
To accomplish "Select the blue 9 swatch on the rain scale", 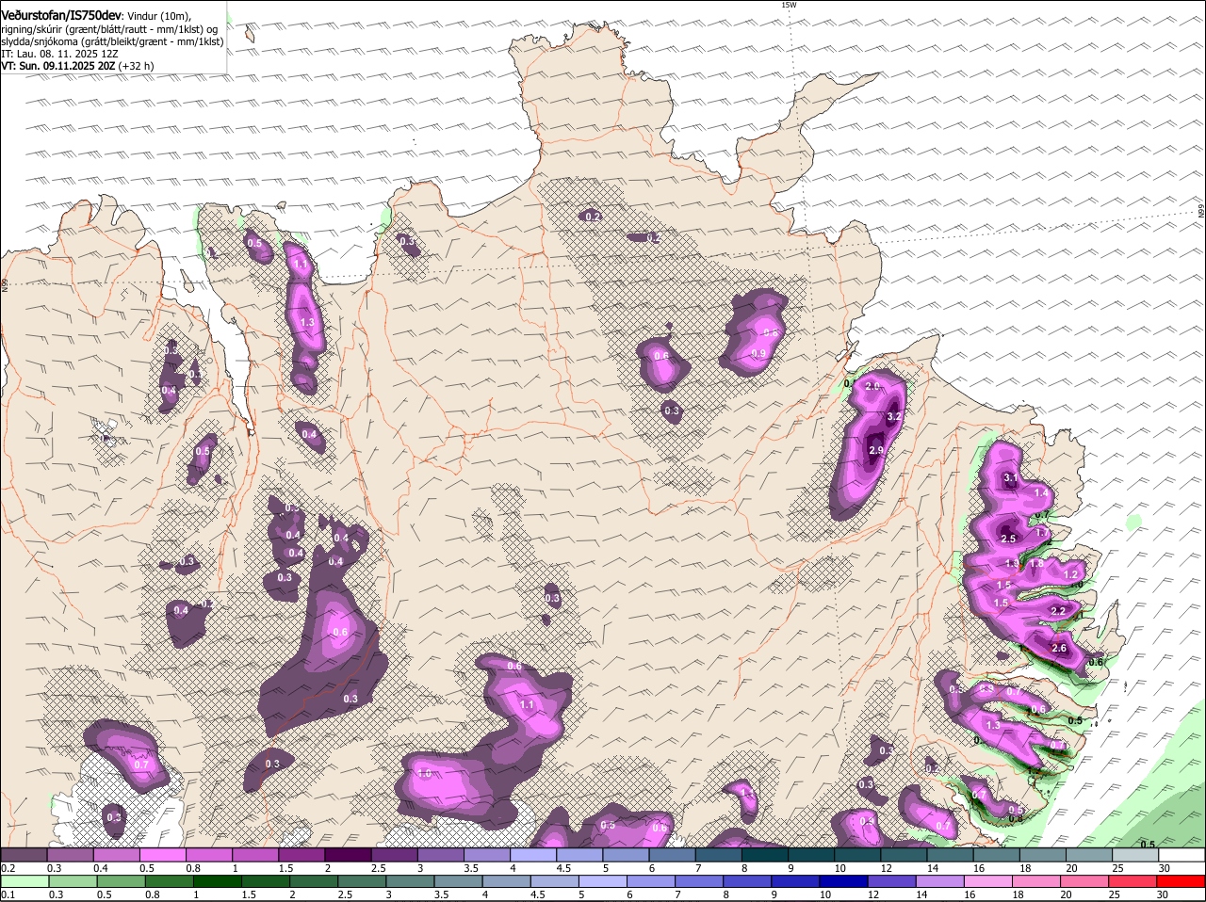I will (795, 882).
